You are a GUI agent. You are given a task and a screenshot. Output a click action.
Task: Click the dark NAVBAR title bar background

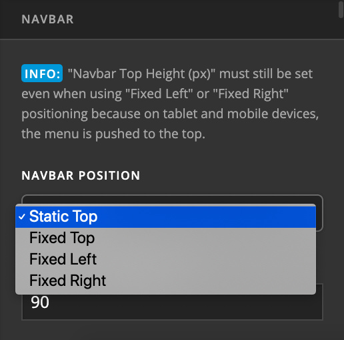(200, 19)
